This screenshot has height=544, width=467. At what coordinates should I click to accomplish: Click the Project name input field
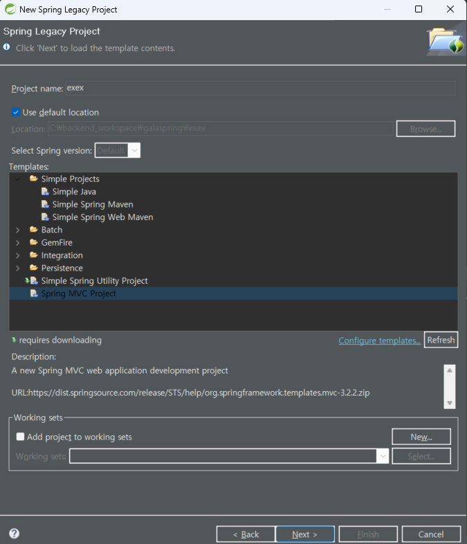260,88
